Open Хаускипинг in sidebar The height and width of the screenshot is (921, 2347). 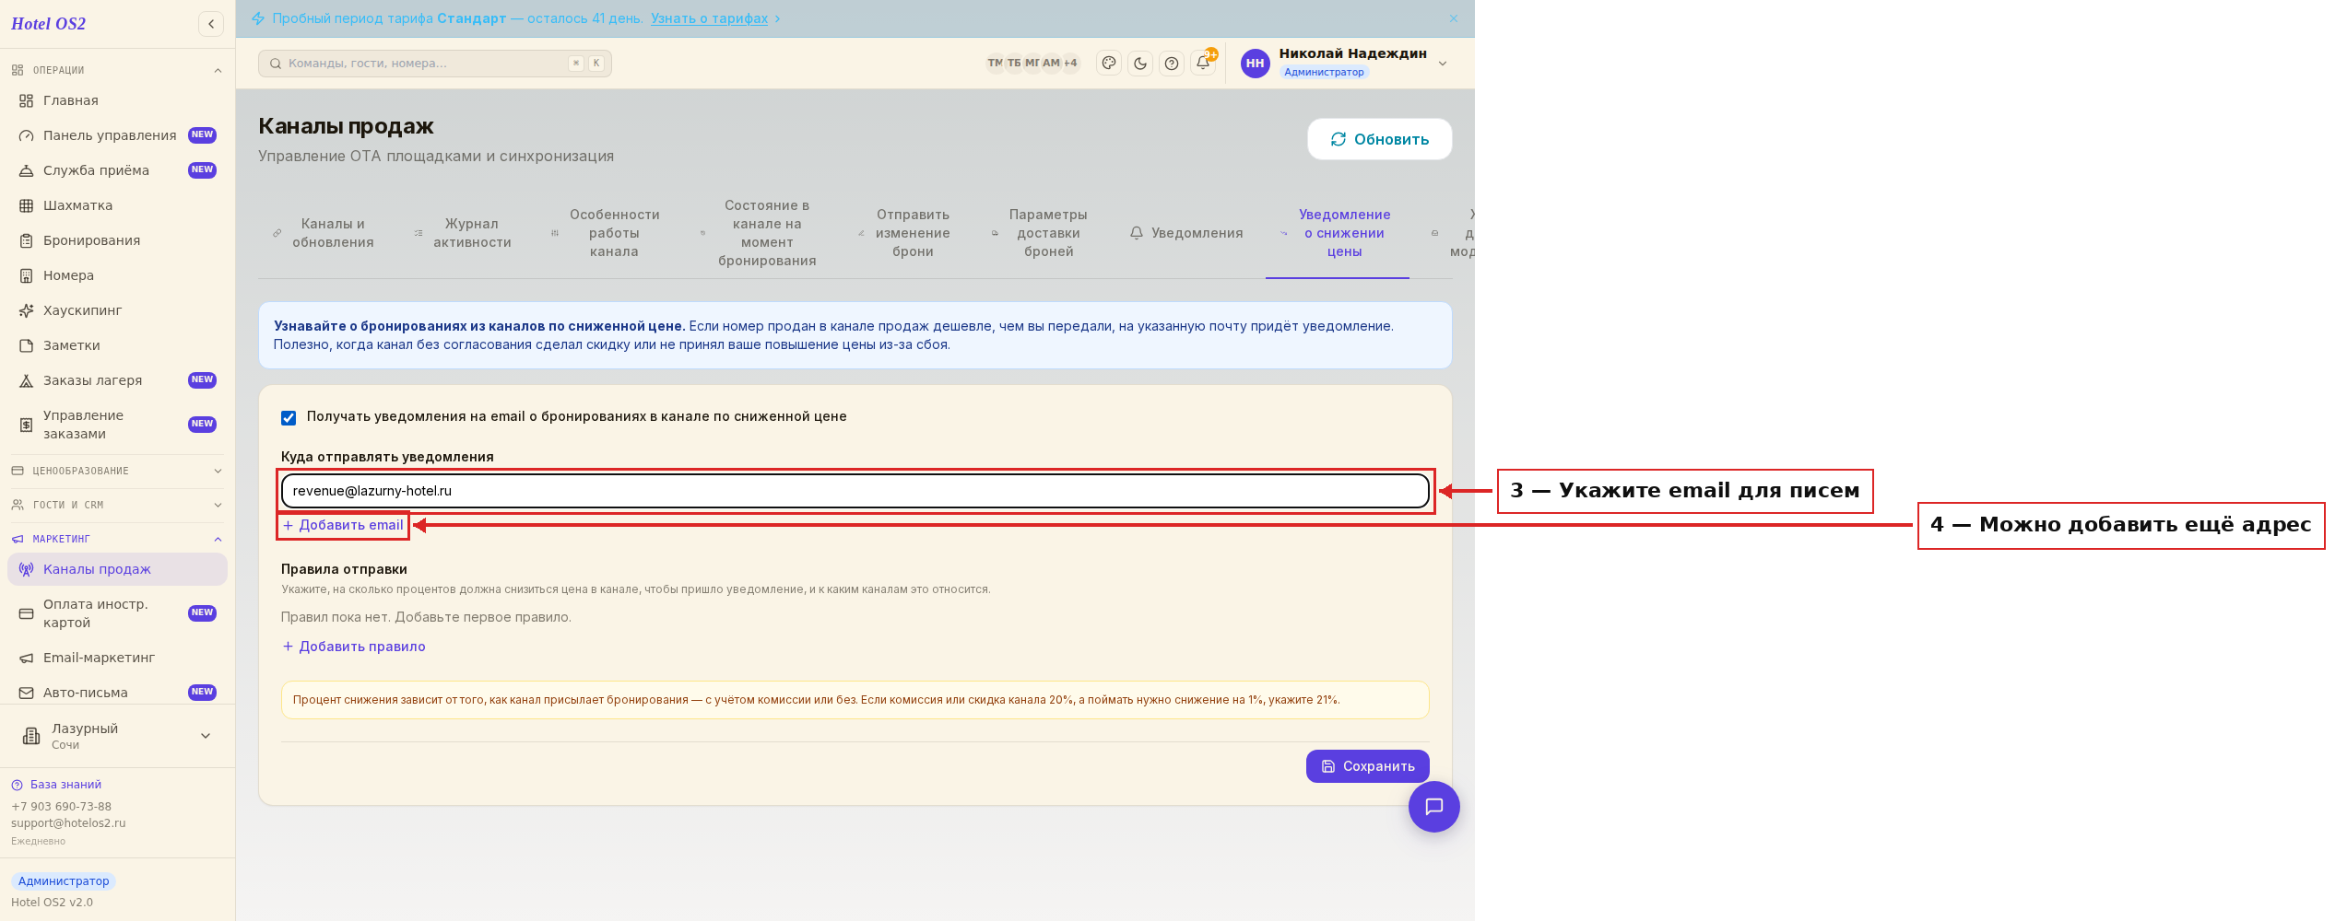[x=117, y=310]
